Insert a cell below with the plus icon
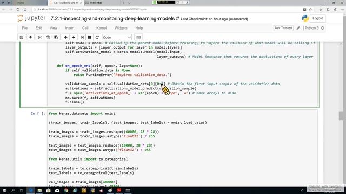Viewport: 346px width, 194px height. [x=30, y=37]
